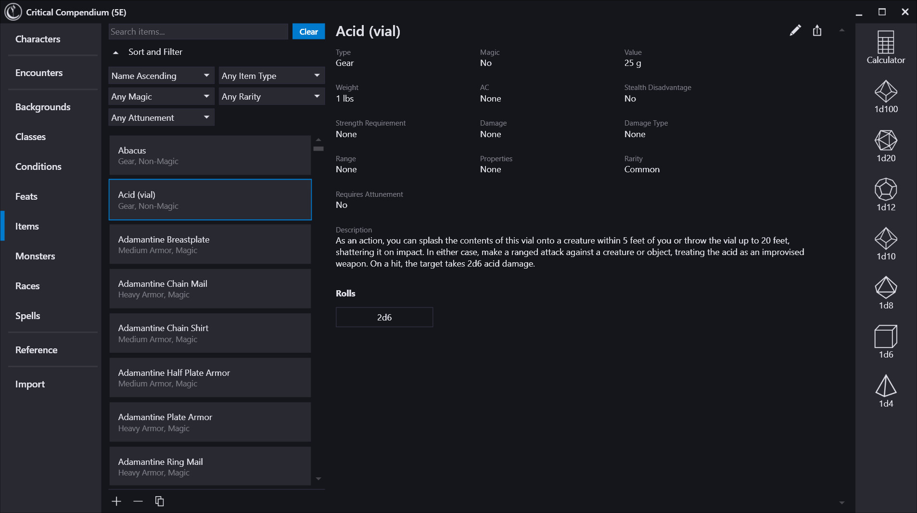Image resolution: width=917 pixels, height=513 pixels.
Task: Duplicate selected item using copy icon
Action: pyautogui.click(x=159, y=501)
